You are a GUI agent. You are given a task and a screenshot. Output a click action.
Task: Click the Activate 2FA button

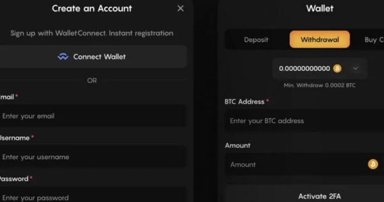click(319, 196)
